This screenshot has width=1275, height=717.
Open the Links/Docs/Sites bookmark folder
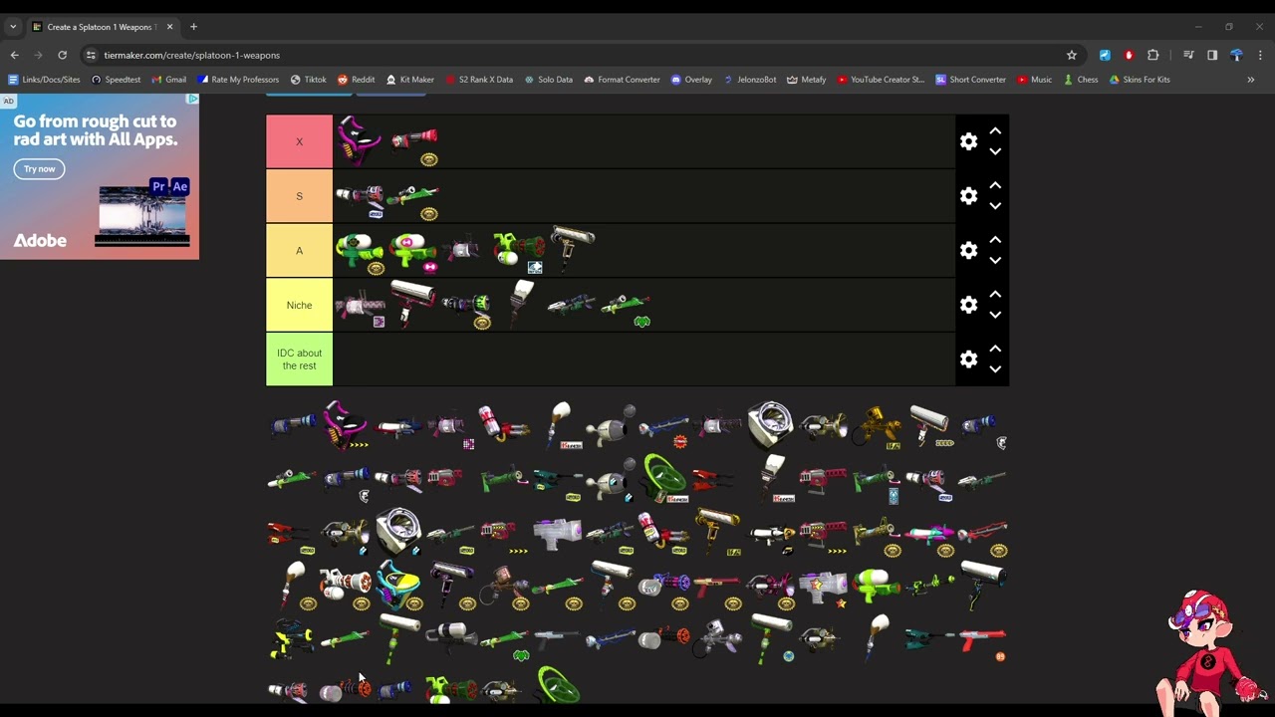pyautogui.click(x=44, y=80)
